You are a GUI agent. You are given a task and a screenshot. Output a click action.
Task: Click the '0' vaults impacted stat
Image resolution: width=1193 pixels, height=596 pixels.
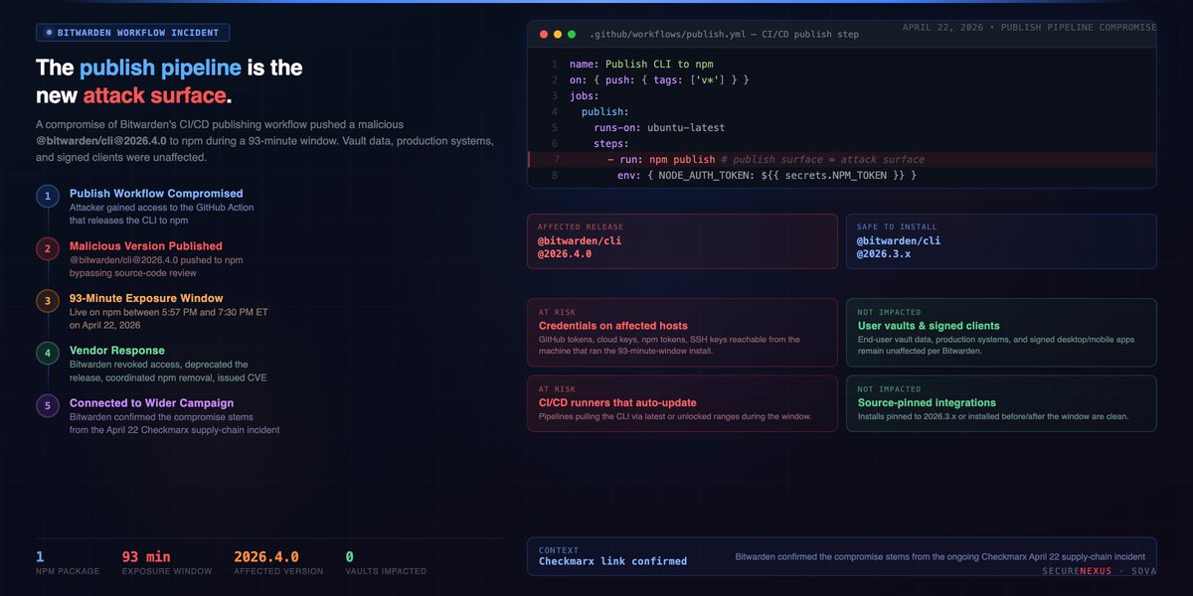(350, 556)
